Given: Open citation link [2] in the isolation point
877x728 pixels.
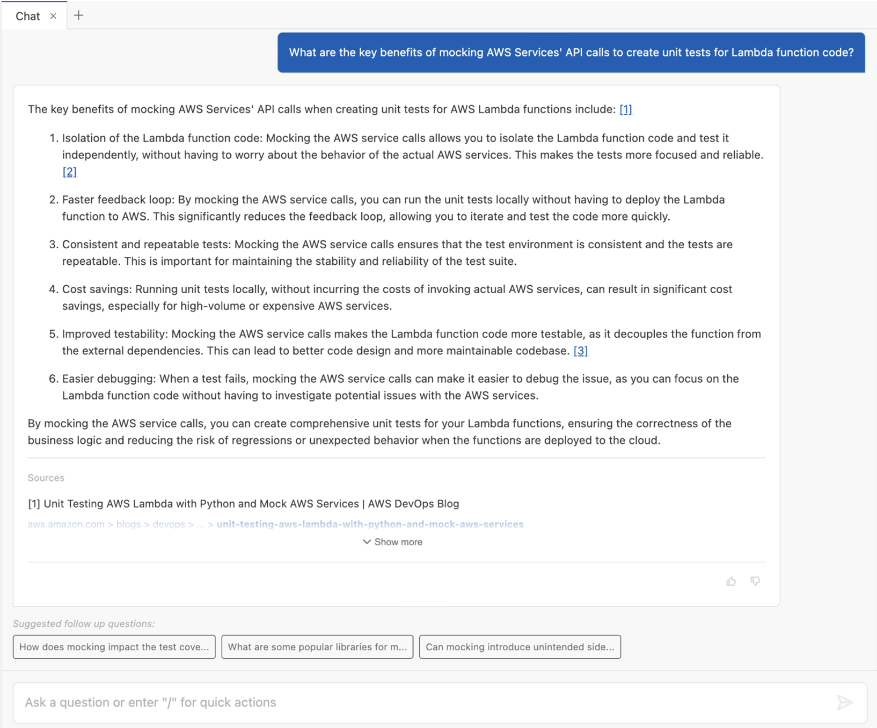Looking at the screenshot, I should [x=69, y=172].
